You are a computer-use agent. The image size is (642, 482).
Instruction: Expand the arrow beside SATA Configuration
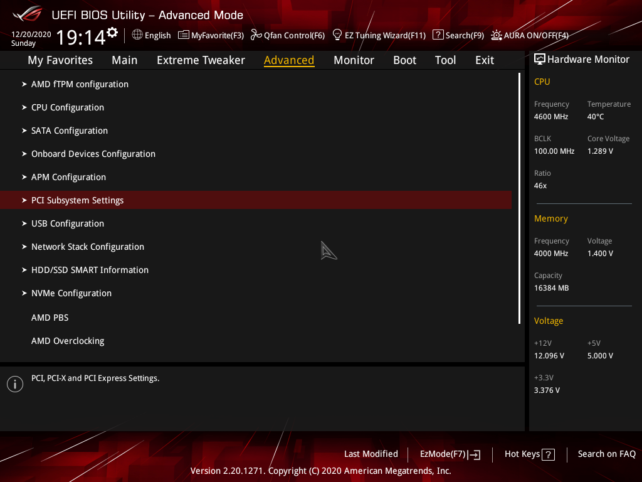tap(24, 131)
